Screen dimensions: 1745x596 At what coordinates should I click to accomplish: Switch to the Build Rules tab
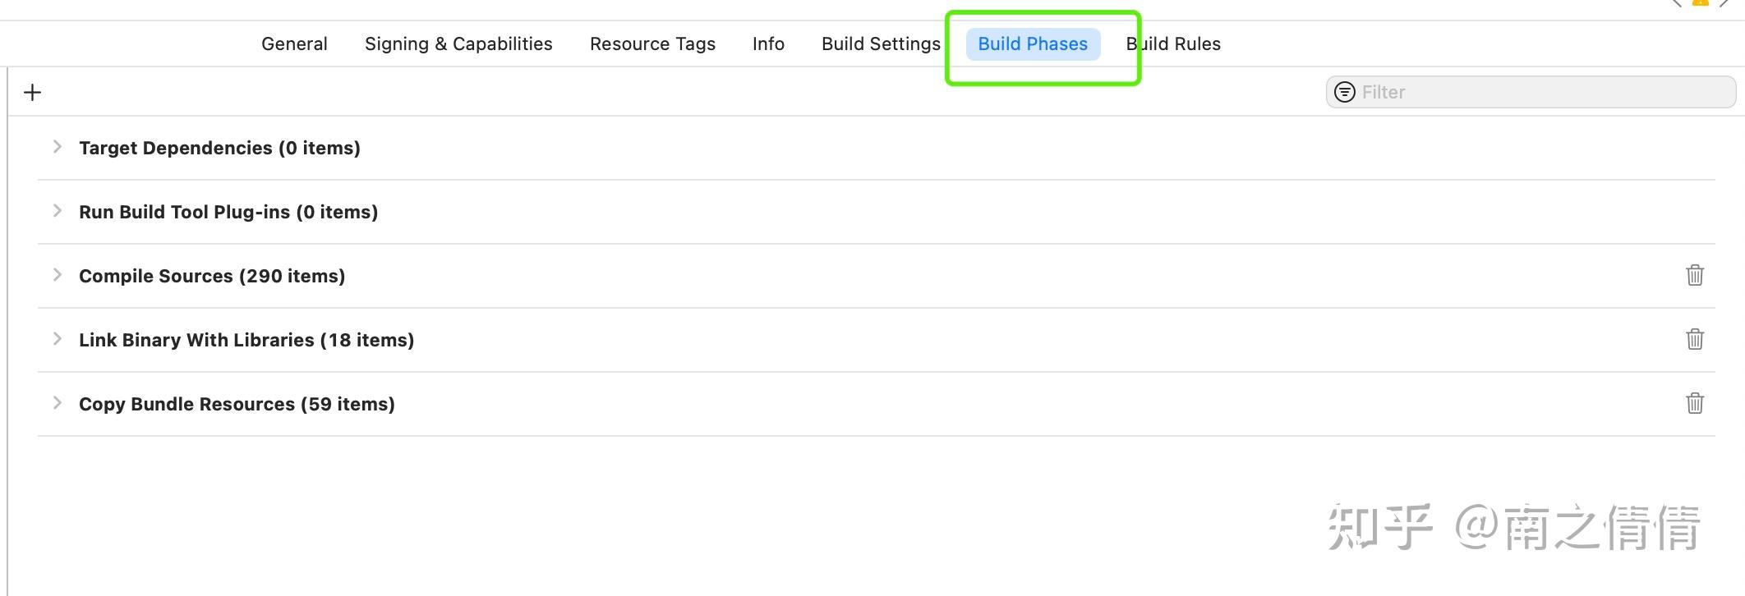pos(1175,44)
